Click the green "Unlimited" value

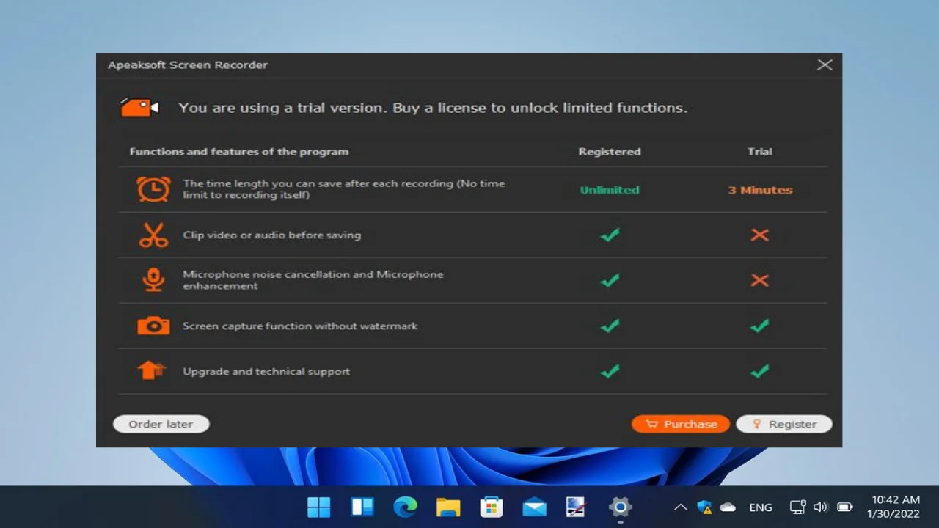tap(610, 189)
